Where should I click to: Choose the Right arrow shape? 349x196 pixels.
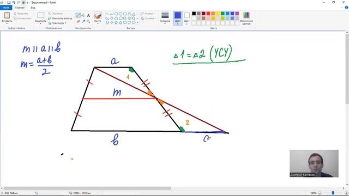(x=125, y=18)
